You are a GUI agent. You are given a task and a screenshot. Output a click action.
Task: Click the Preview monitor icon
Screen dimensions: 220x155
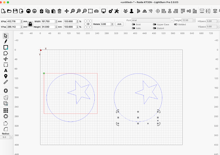coord(104,11)
